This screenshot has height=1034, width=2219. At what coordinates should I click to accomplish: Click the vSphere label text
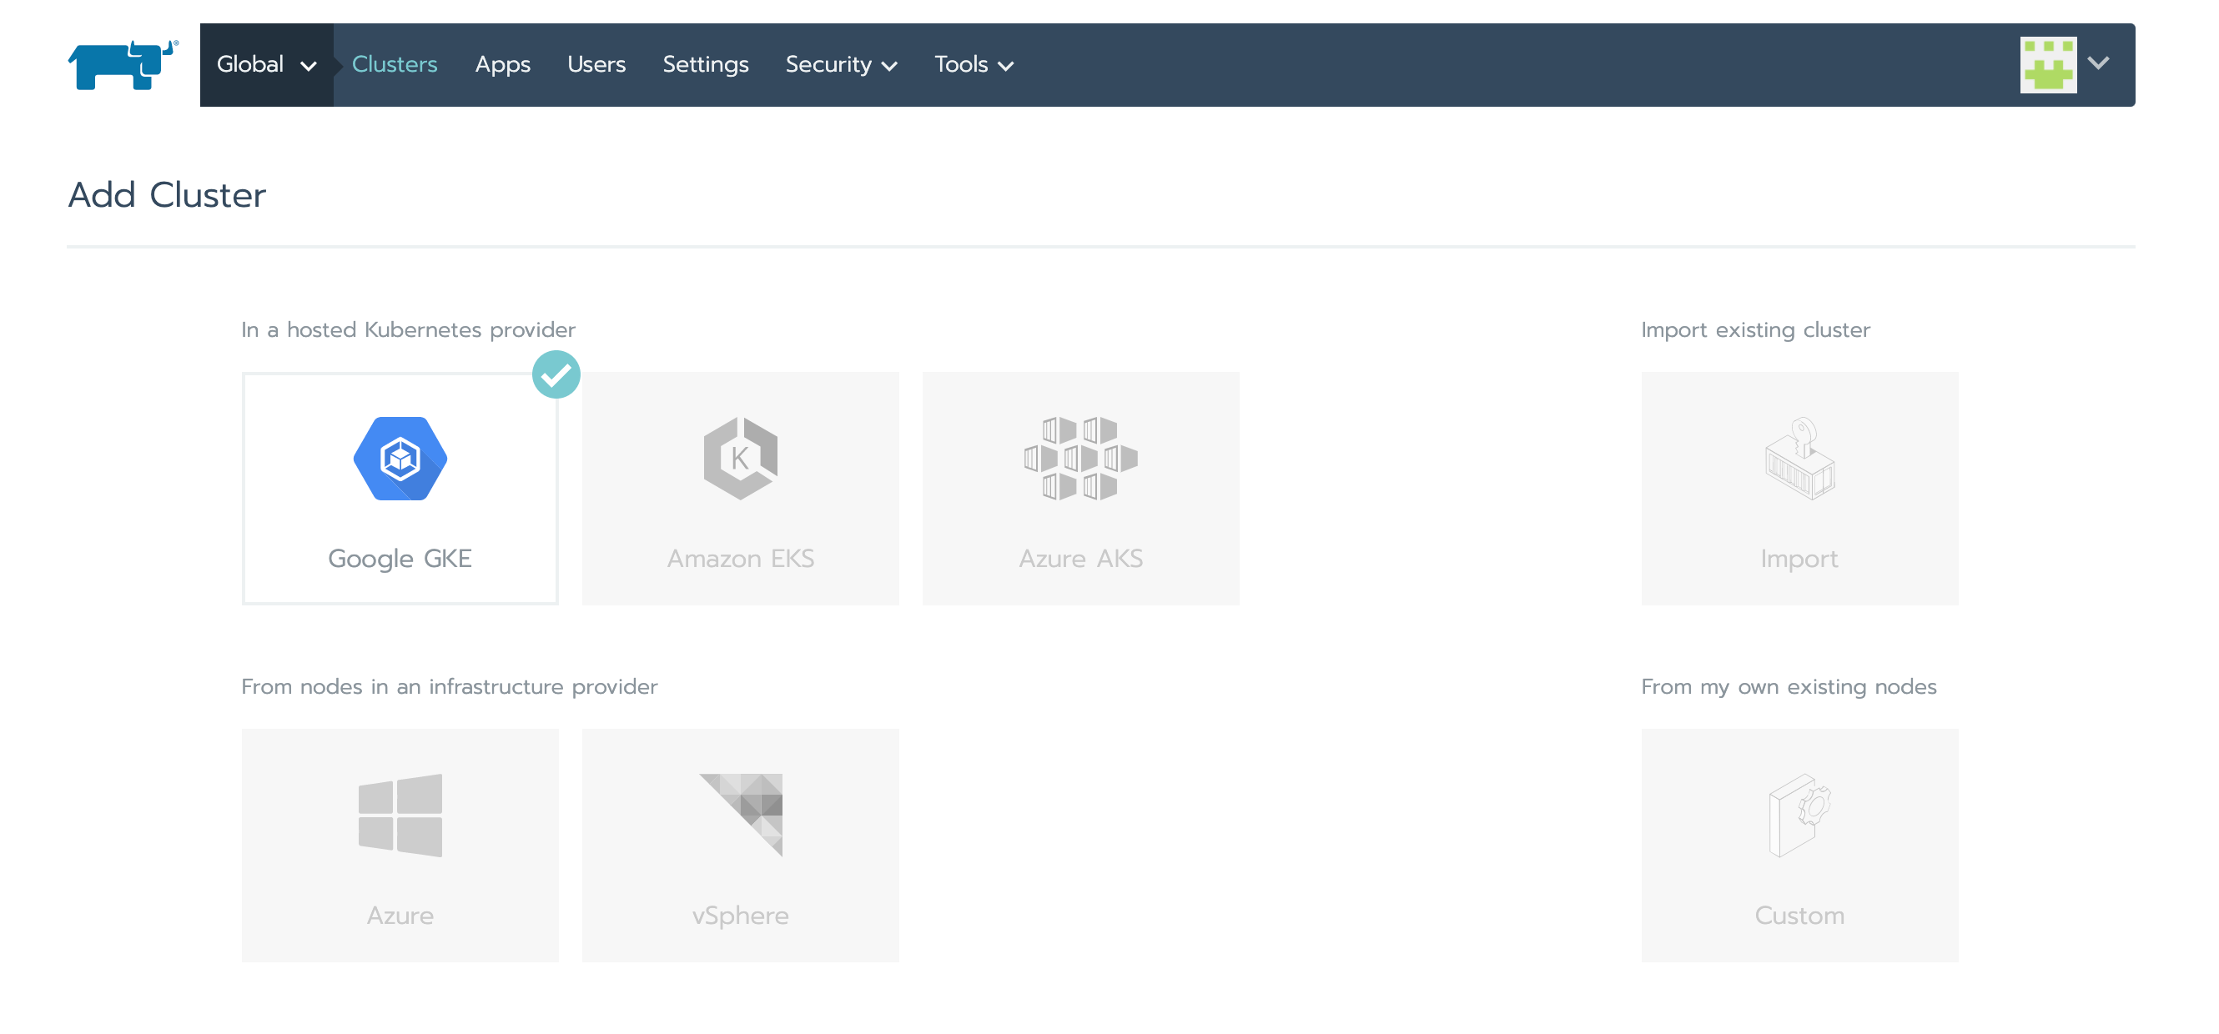(740, 916)
